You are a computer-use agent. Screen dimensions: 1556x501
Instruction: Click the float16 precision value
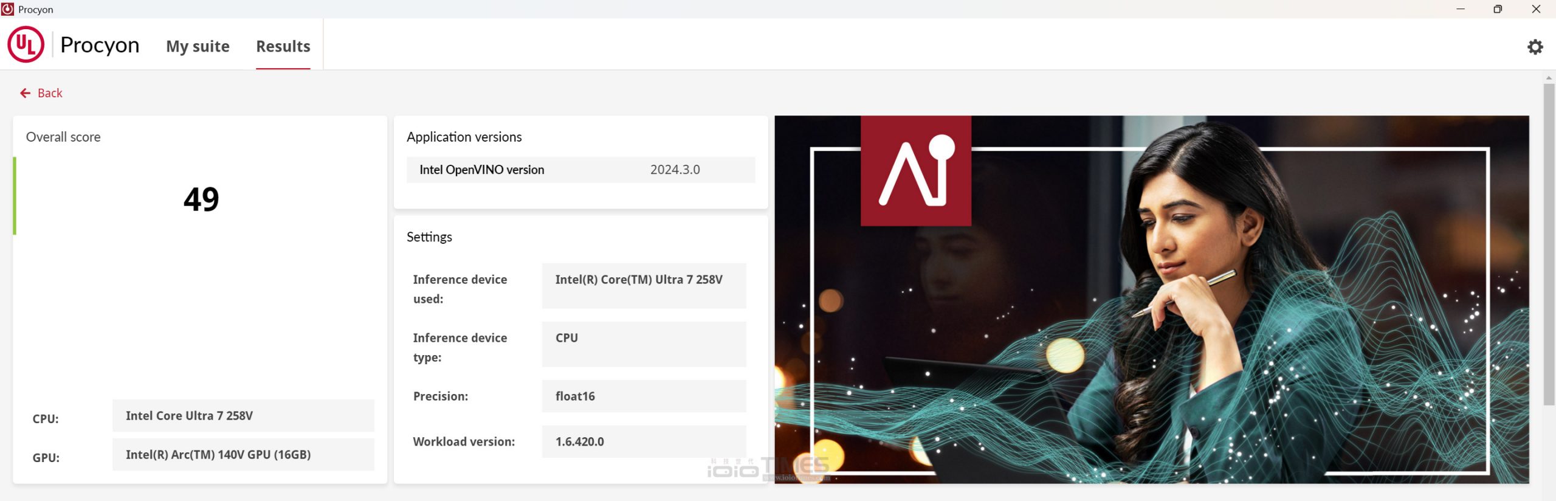click(x=644, y=396)
